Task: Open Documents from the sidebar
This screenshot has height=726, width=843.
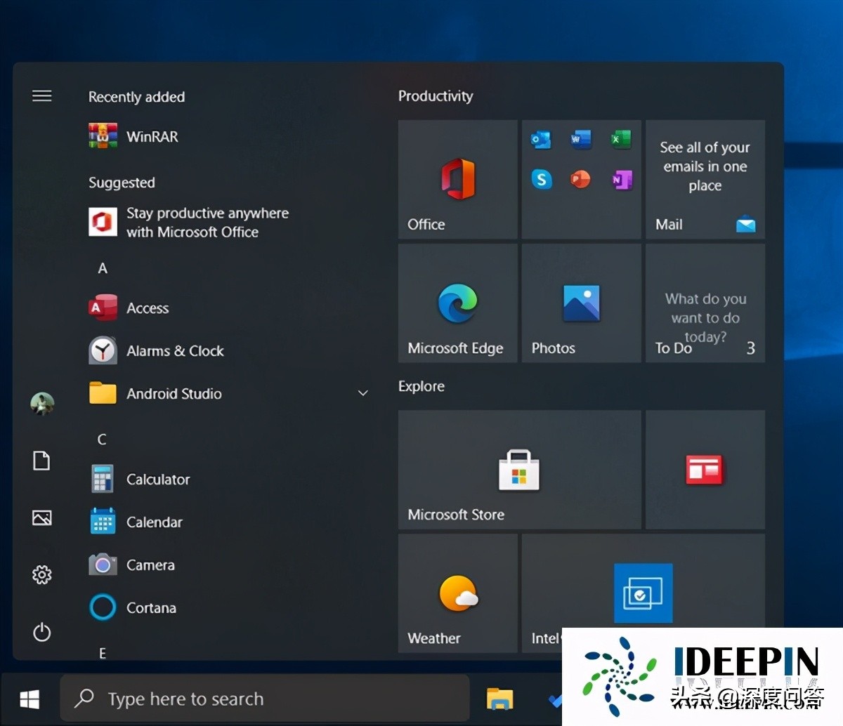Action: [42, 461]
